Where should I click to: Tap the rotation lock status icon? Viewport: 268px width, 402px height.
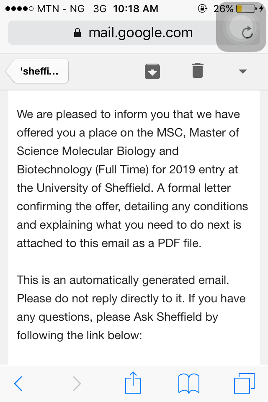[x=203, y=9]
